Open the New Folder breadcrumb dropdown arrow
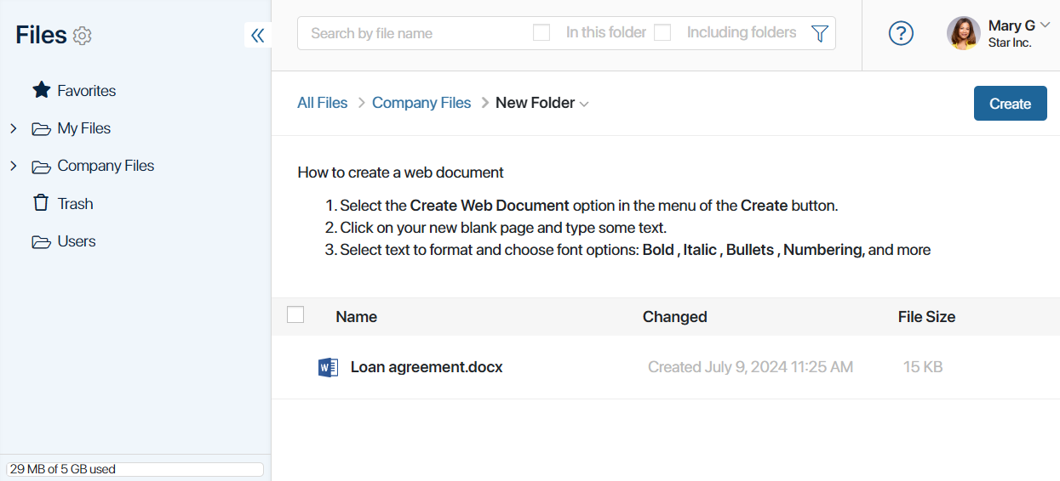This screenshot has height=481, width=1060. [584, 105]
